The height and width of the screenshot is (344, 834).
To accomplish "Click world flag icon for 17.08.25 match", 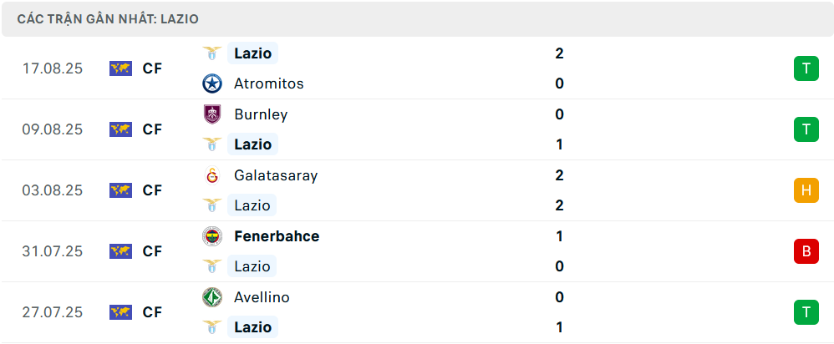I will coord(120,68).
